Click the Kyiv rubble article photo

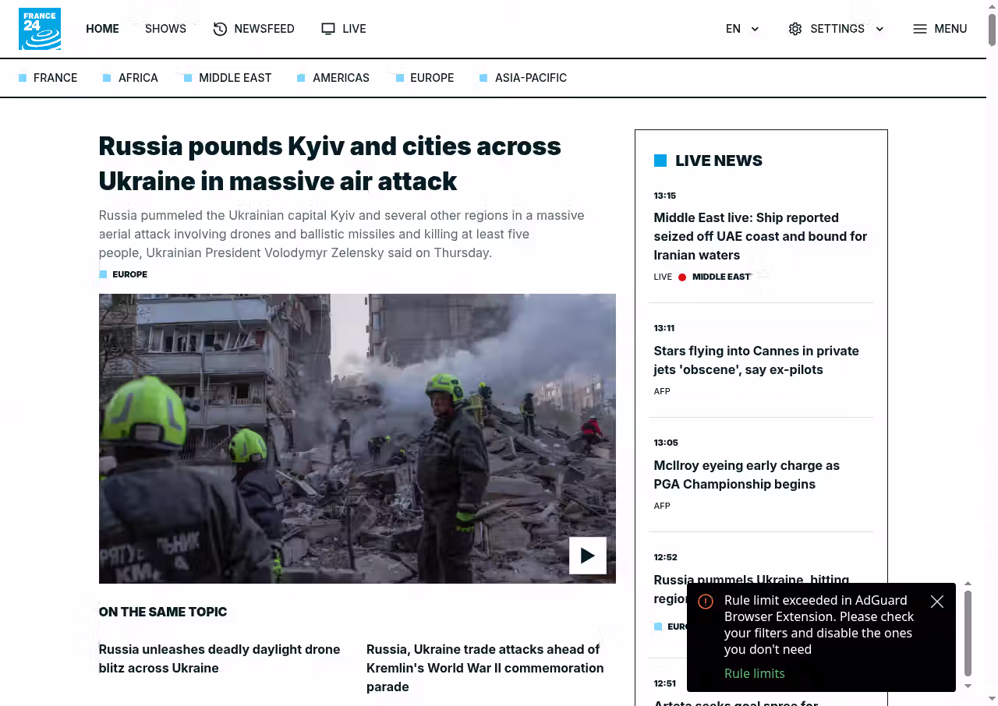[x=357, y=438]
